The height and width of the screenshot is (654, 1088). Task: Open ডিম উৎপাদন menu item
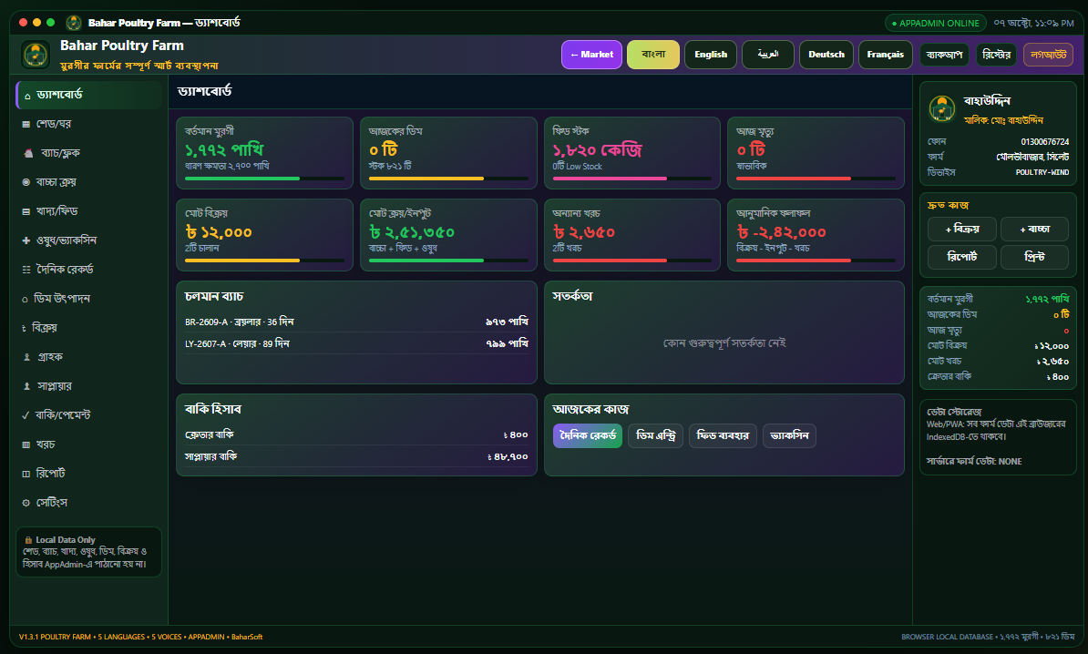(88, 298)
